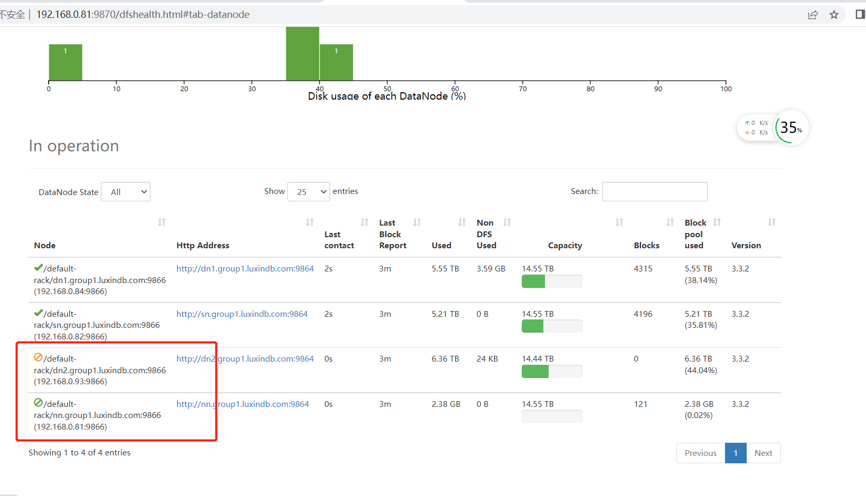Click the Next pagination button
866x496 pixels.
point(764,453)
